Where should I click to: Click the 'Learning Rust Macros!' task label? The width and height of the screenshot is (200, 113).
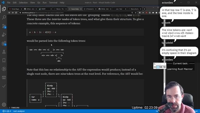[x=180, y=69]
